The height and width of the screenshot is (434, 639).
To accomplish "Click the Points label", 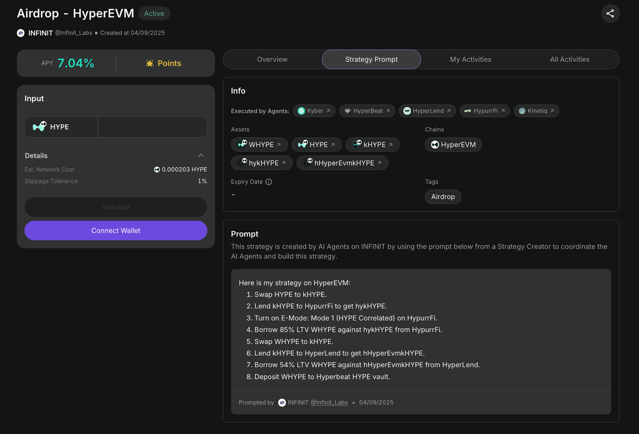I will pos(169,63).
